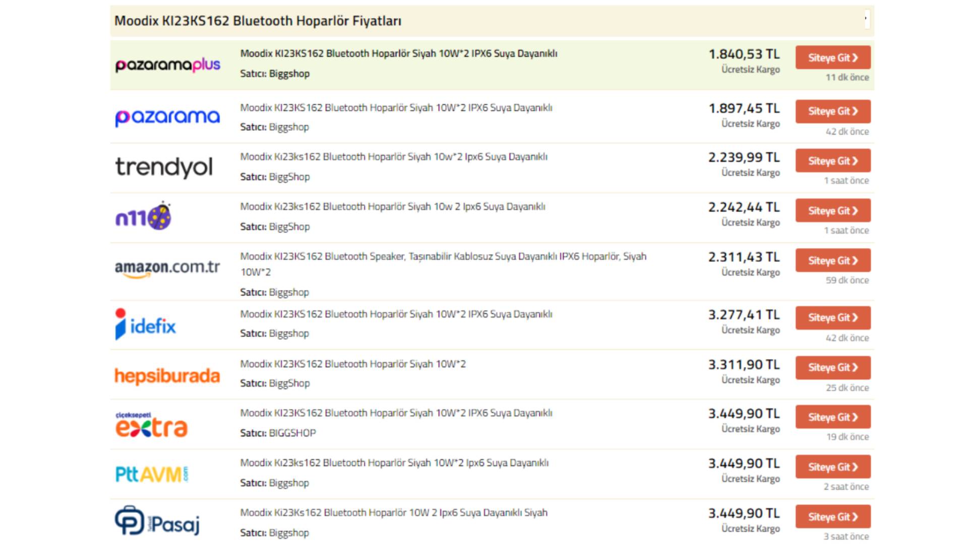The height and width of the screenshot is (544, 968).
Task: Click Siteye Git for idefix offer
Action: coord(833,318)
